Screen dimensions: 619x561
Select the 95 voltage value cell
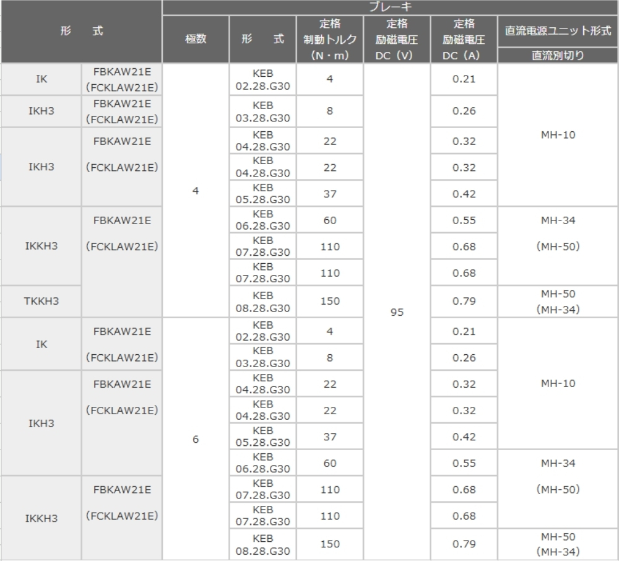[x=397, y=312]
